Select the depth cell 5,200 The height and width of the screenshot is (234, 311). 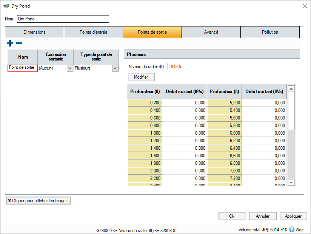tap(225, 103)
